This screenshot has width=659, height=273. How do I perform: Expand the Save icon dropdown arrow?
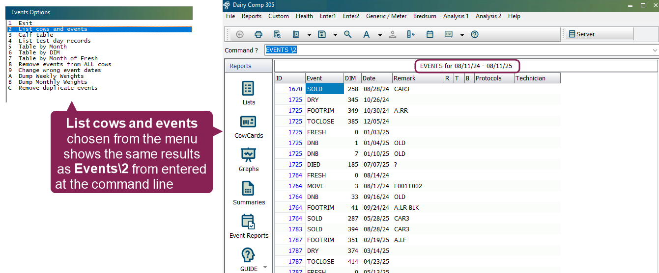335,35
